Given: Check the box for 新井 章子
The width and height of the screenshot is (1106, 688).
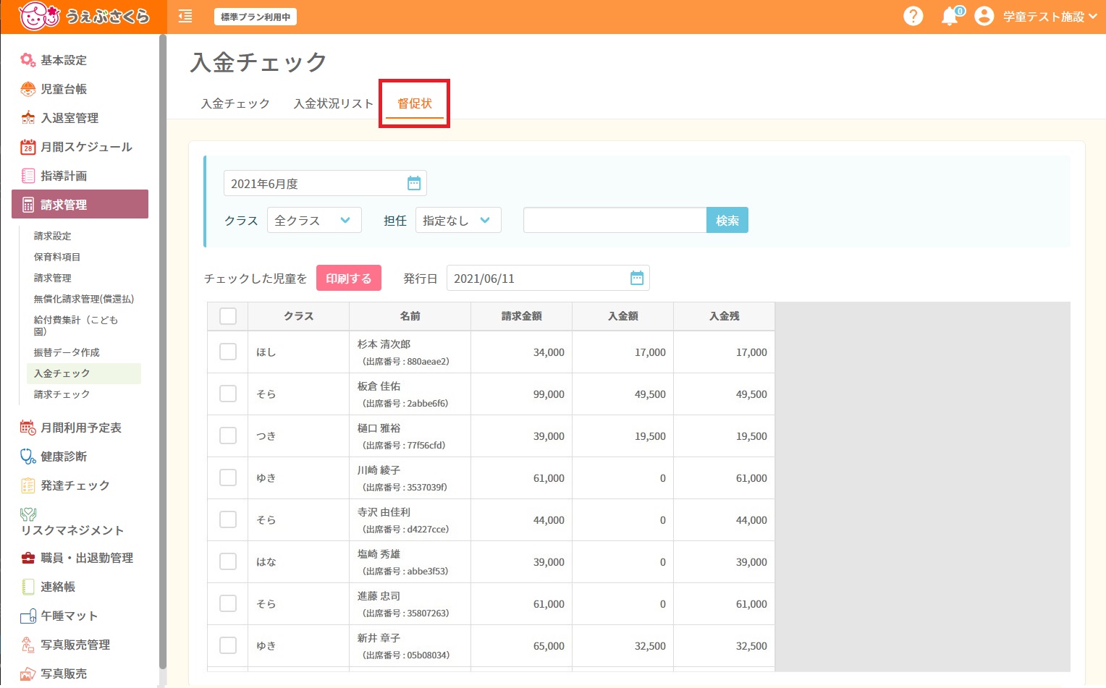Looking at the screenshot, I should click(228, 645).
